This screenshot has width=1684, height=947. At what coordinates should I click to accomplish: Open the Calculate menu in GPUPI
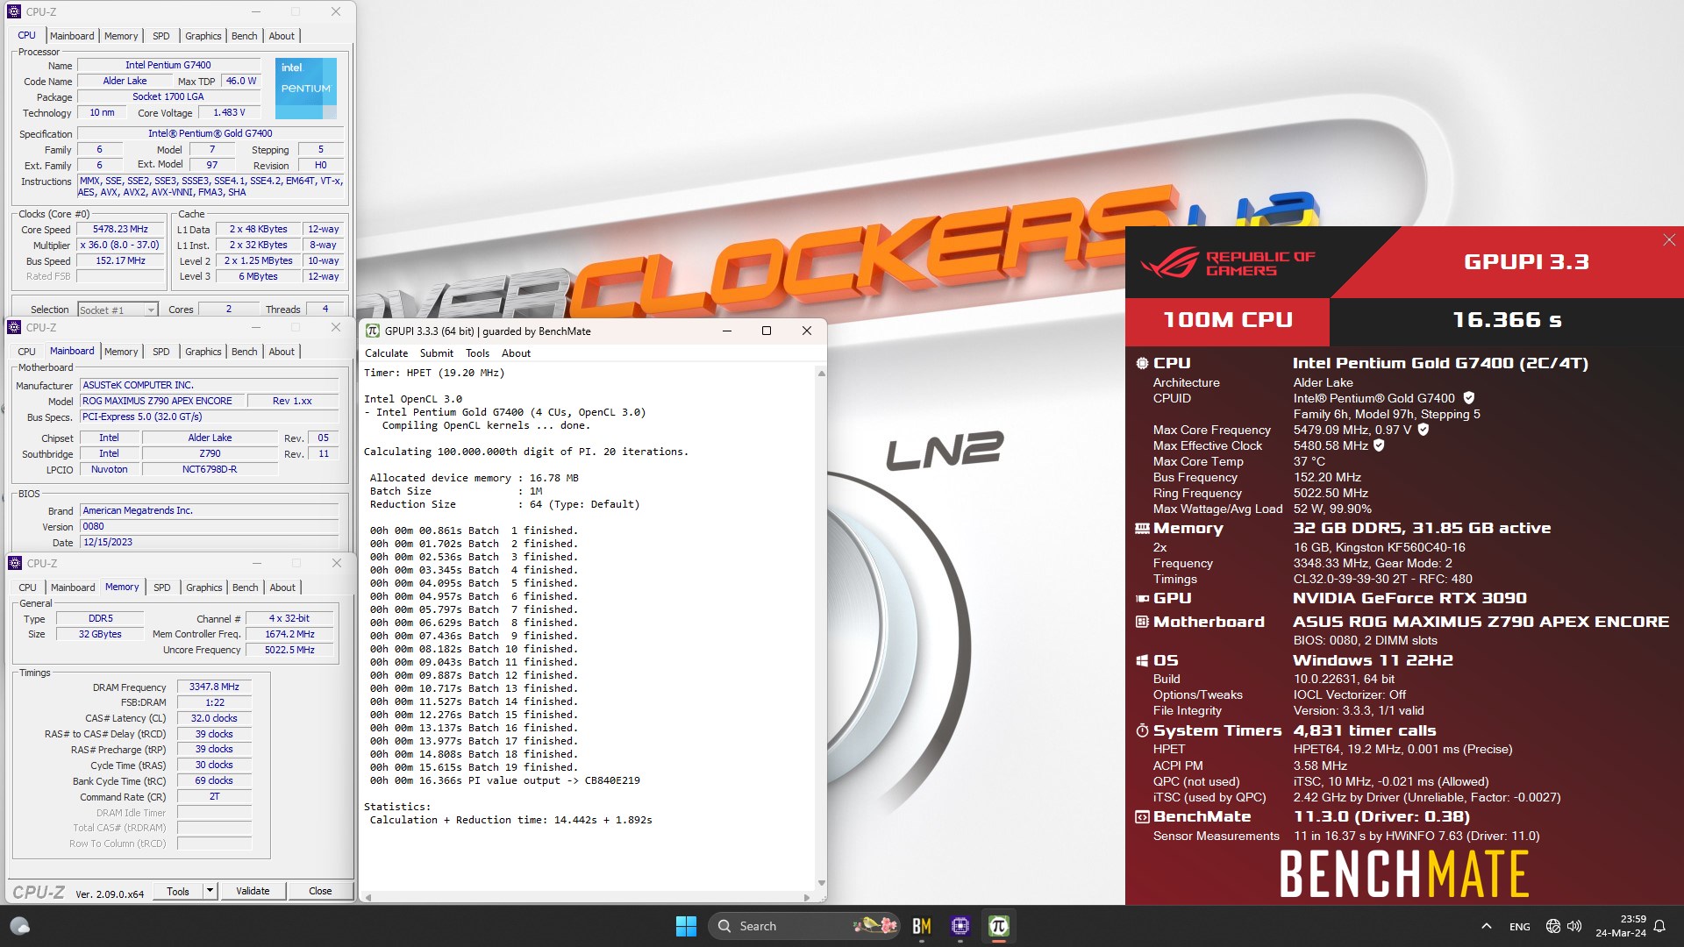pyautogui.click(x=387, y=353)
